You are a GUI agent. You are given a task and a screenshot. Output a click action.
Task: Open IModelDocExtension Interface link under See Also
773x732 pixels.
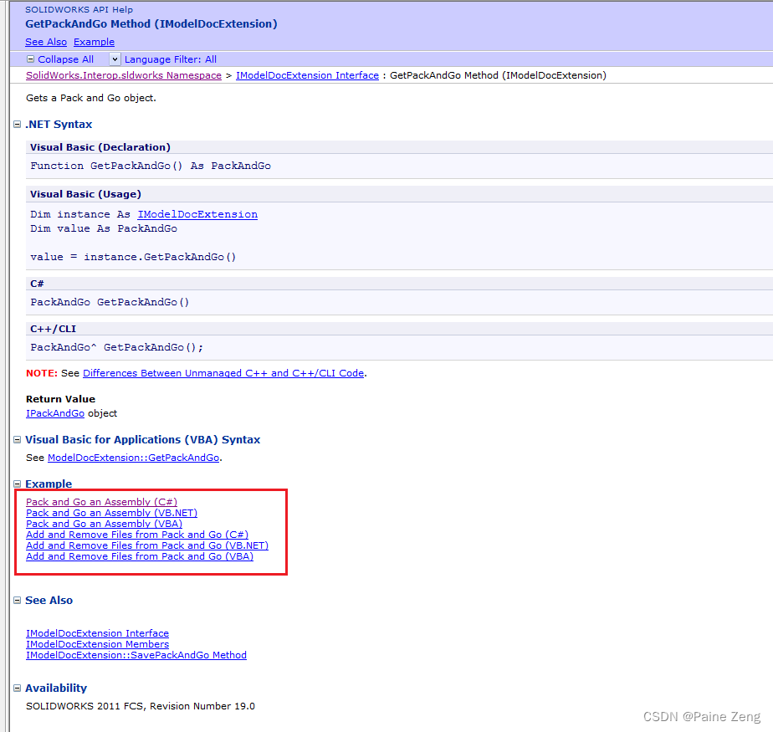(x=97, y=633)
